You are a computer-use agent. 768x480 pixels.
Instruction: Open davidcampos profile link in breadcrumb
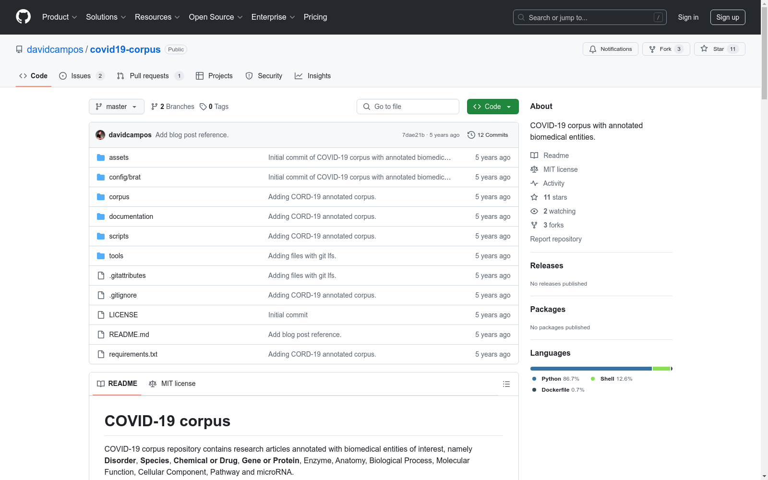(x=55, y=49)
